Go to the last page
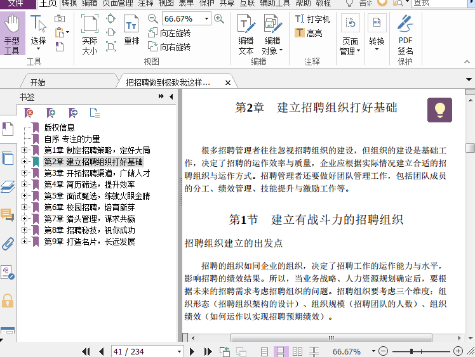 pyautogui.click(x=208, y=351)
